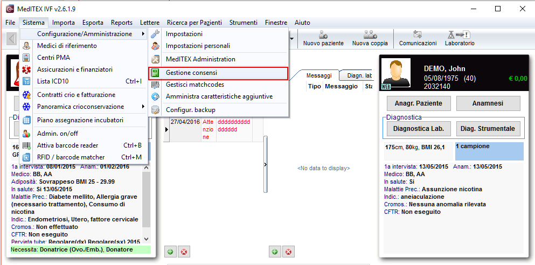Click the RFID / barcode matcher icon
The image size is (535, 265).
pos(26,157)
